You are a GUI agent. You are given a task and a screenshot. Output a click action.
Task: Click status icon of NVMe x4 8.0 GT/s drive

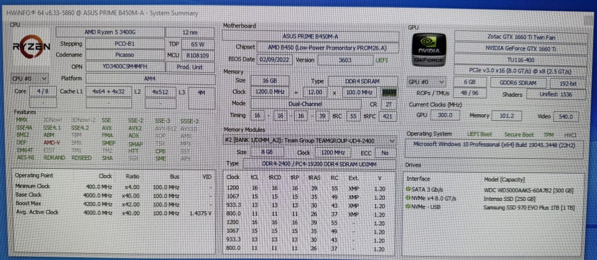(409, 198)
